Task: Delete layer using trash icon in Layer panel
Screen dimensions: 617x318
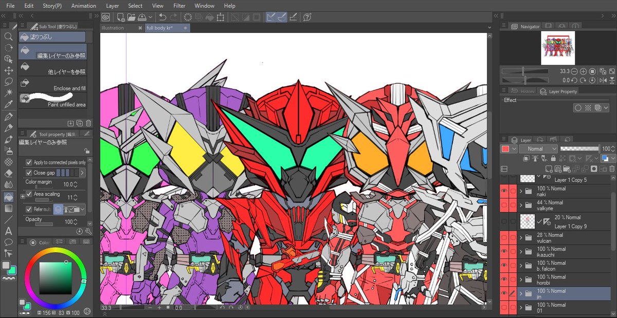Action: [x=611, y=169]
